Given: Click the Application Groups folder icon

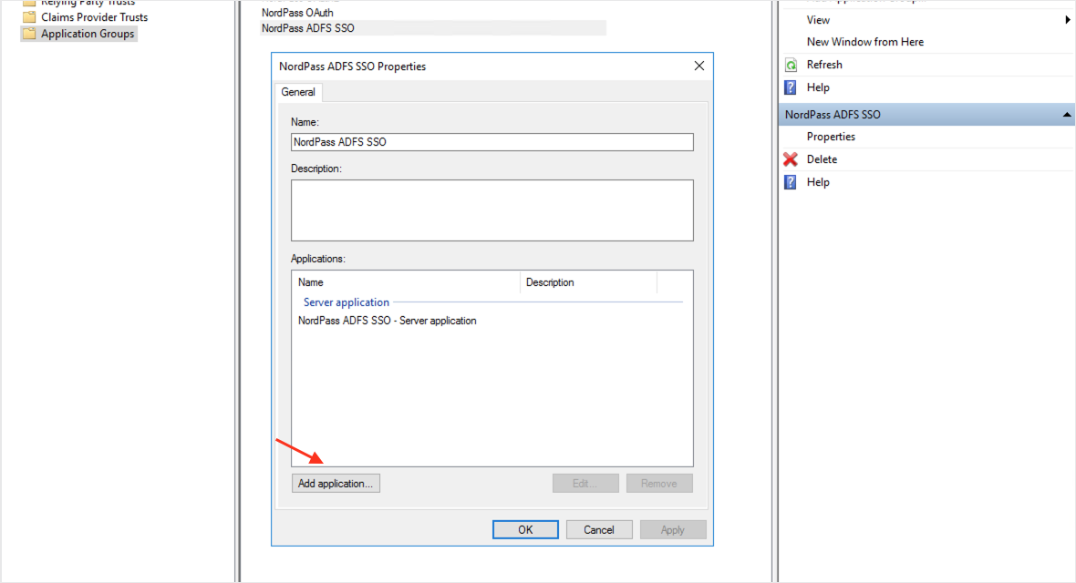Looking at the screenshot, I should 29,34.
